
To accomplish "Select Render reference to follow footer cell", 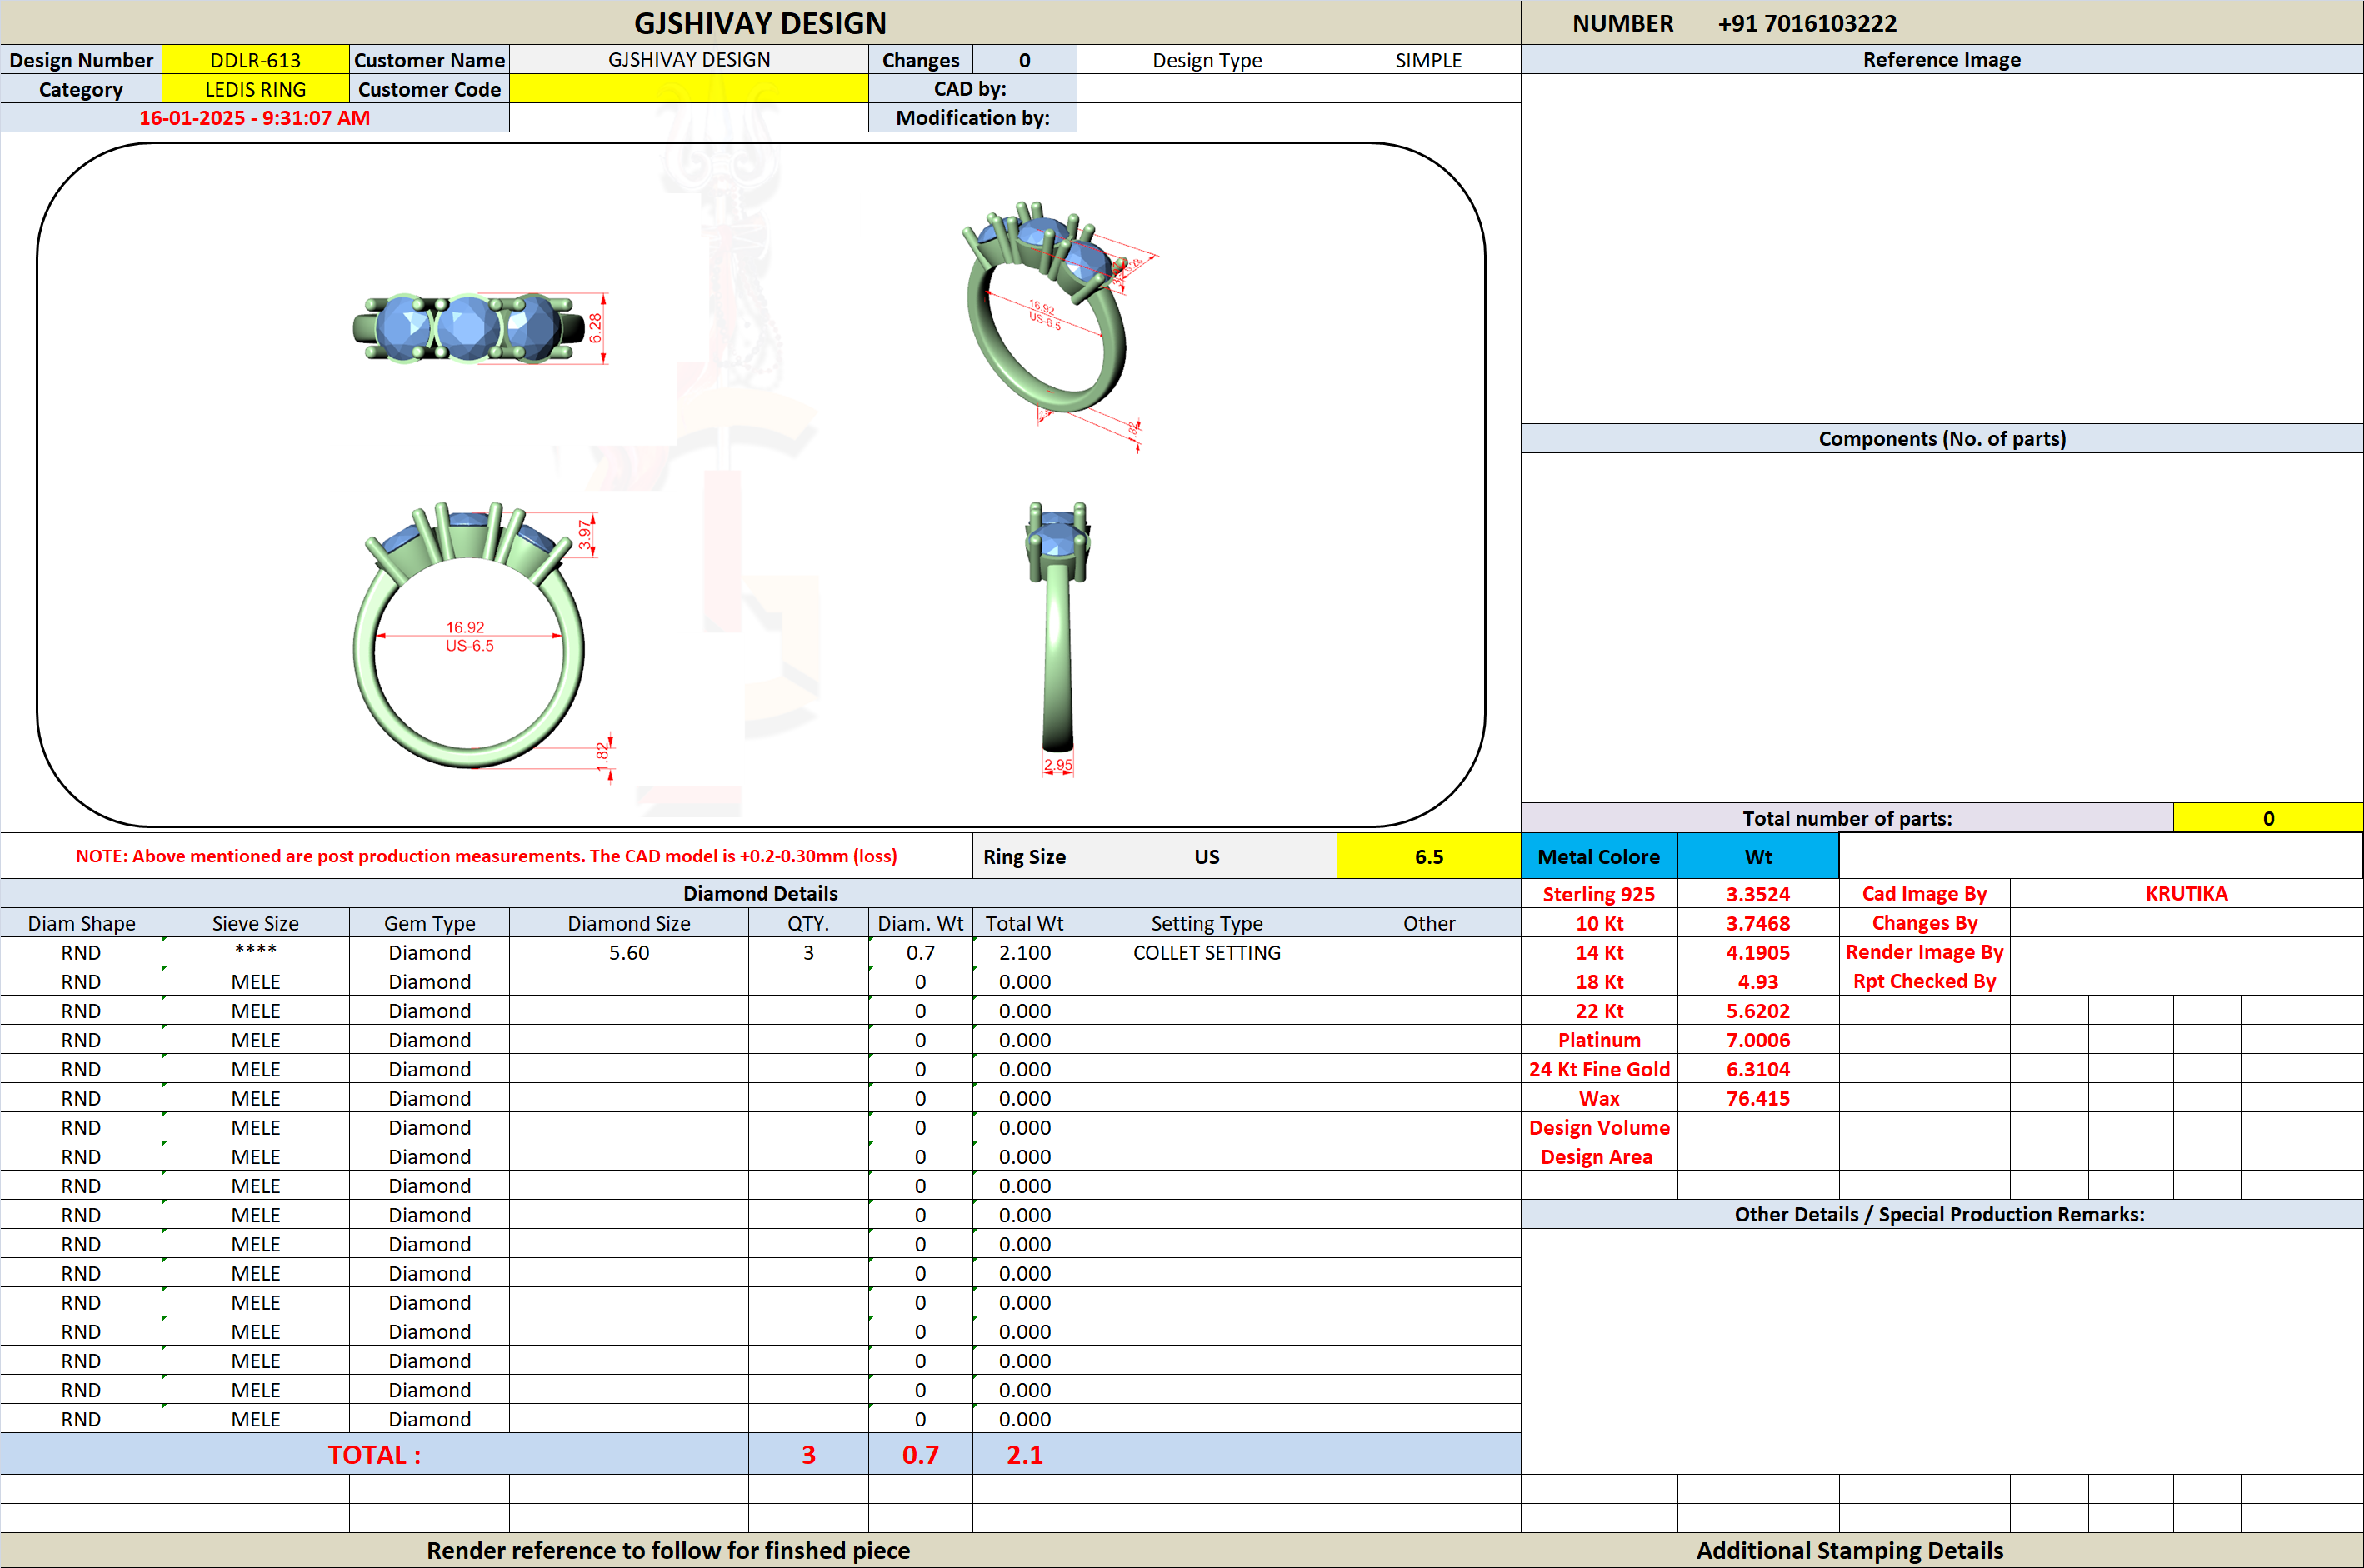I will tap(668, 1550).
